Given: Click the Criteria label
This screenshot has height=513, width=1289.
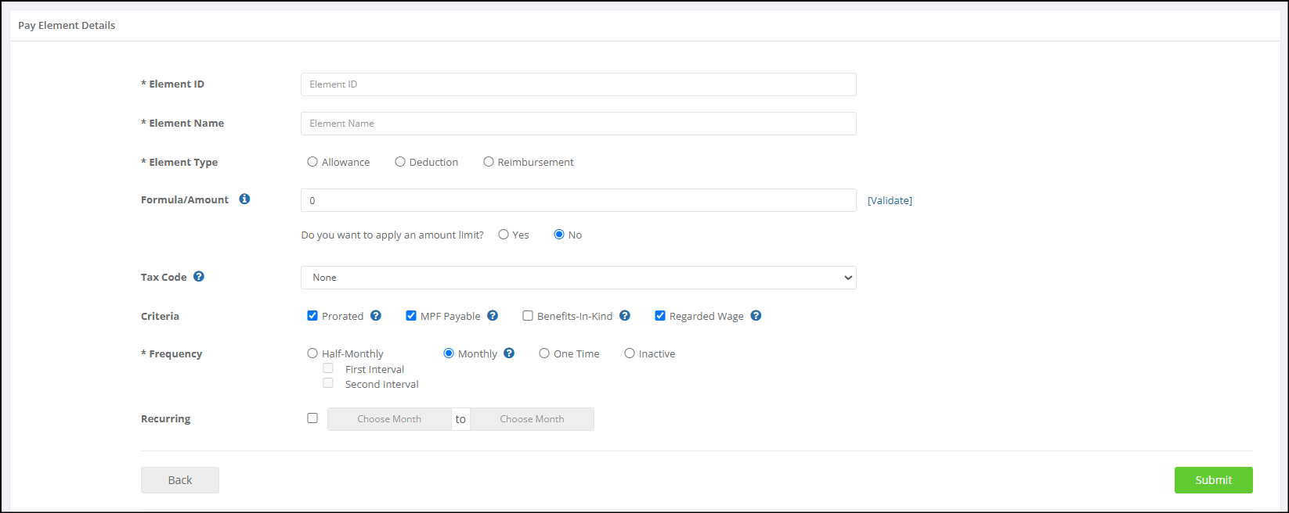Looking at the screenshot, I should point(160,316).
